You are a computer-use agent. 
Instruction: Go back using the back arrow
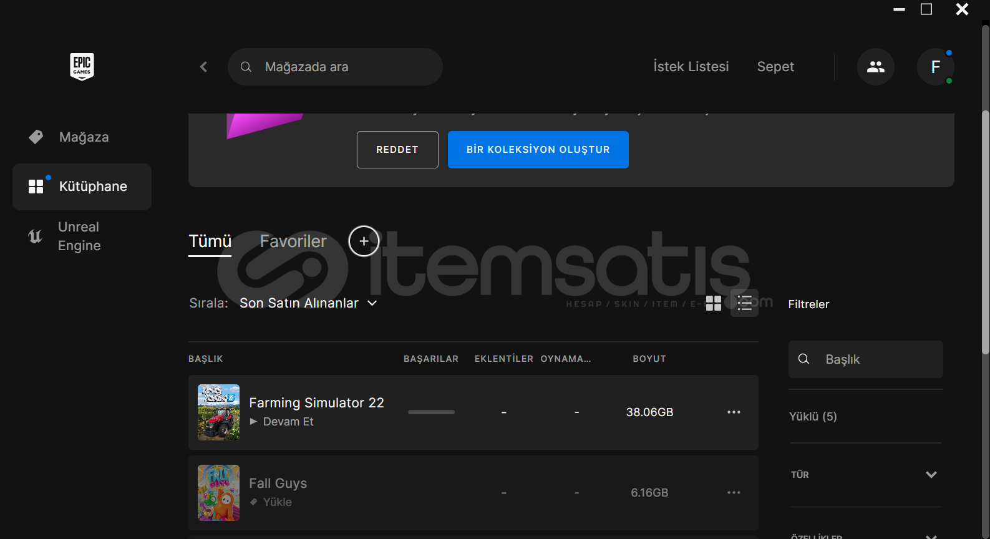click(x=203, y=67)
